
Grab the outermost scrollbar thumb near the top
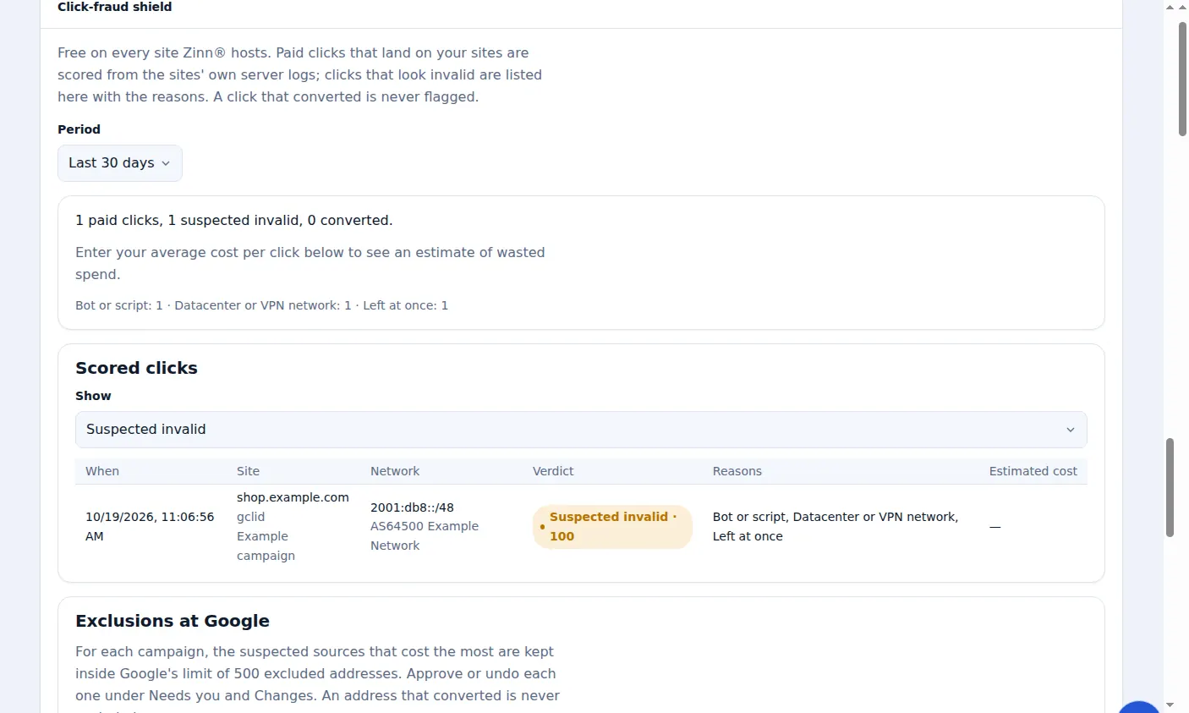click(x=1182, y=79)
